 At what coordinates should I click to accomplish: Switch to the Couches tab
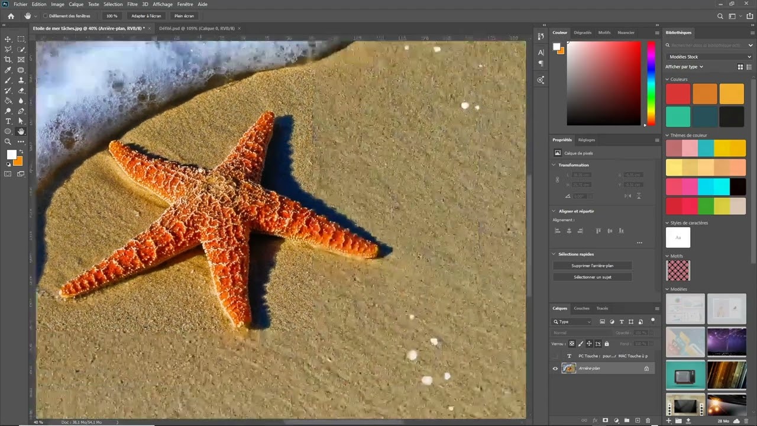[x=581, y=308]
